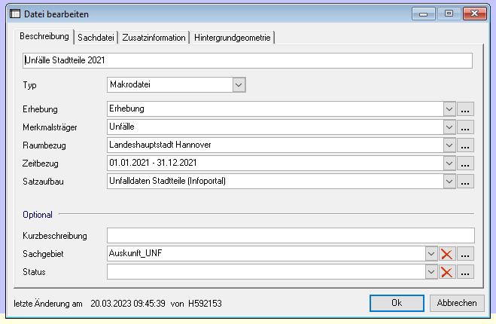The height and width of the screenshot is (324, 496).
Task: Clear the Status field with red X
Action: pyautogui.click(x=447, y=272)
